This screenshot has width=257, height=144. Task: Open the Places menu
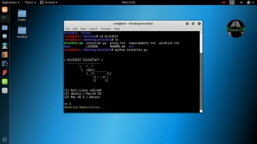point(31,2)
